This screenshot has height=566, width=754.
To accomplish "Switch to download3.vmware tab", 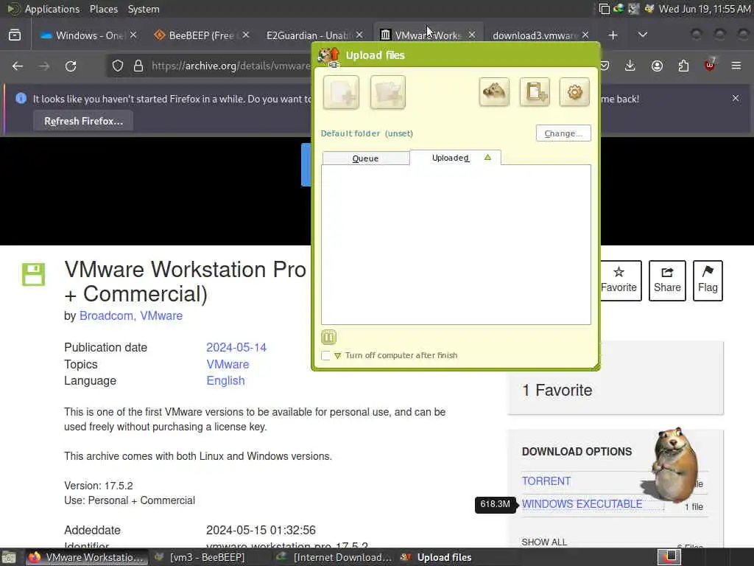I will tap(535, 35).
